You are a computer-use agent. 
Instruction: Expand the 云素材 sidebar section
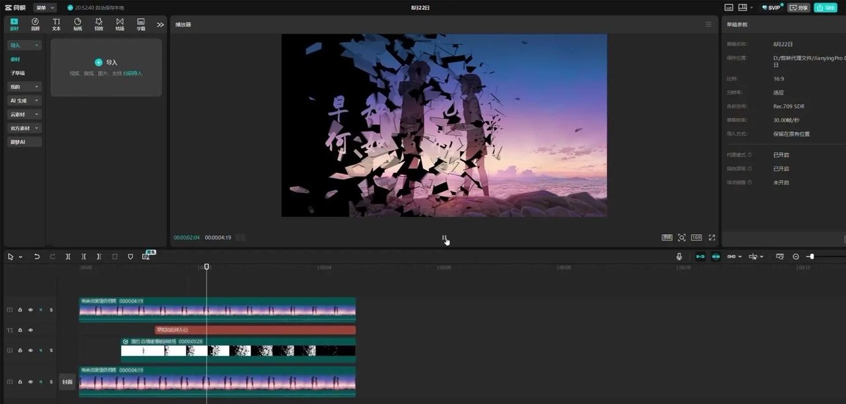coord(24,114)
